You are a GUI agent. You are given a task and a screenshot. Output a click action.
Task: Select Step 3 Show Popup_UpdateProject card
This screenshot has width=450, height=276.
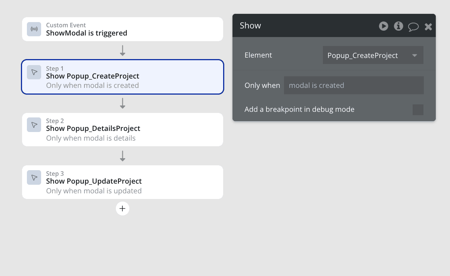coord(123,182)
